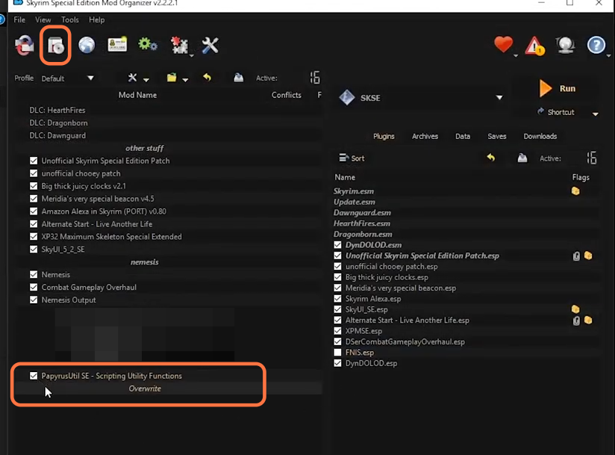Enable the FNIS.esp plugin checkbox
This screenshot has height=455, width=615.
pyautogui.click(x=337, y=352)
